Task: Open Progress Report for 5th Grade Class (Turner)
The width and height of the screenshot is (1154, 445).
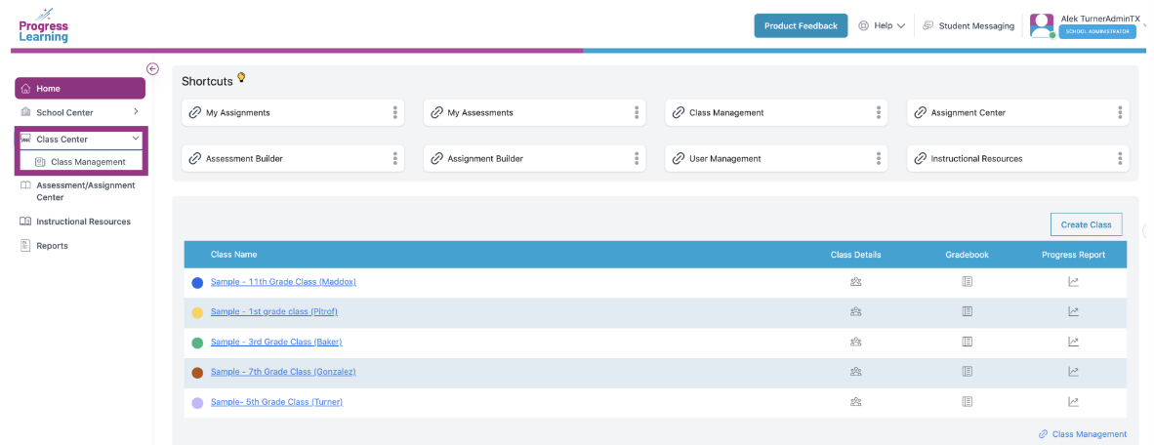Action: point(1073,402)
